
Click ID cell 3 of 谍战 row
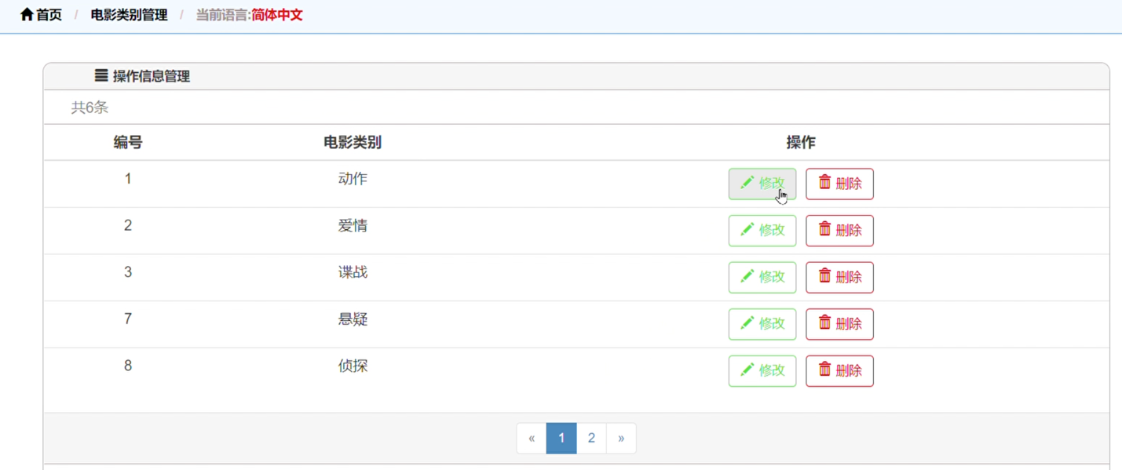click(128, 272)
